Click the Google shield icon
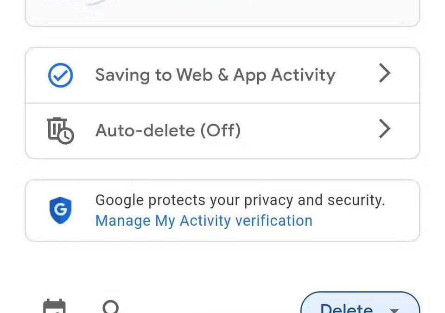This screenshot has height=313, width=445. point(60,210)
